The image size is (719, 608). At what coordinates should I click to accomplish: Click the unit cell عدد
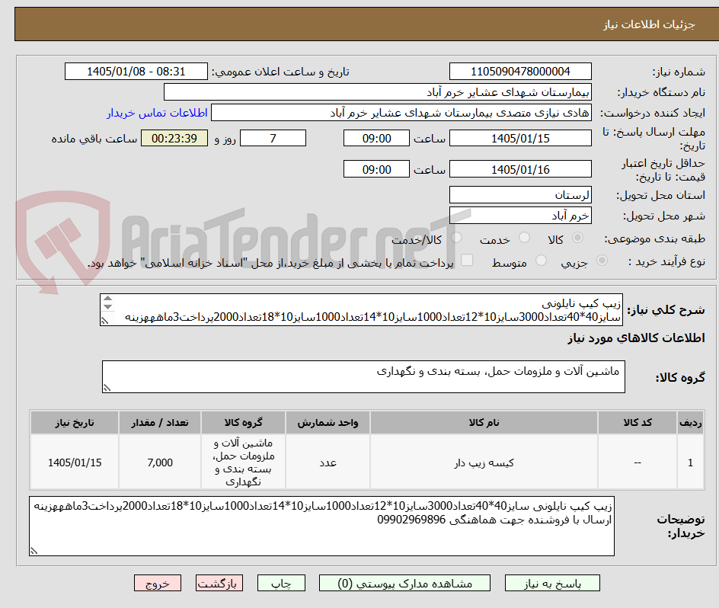[x=328, y=462]
